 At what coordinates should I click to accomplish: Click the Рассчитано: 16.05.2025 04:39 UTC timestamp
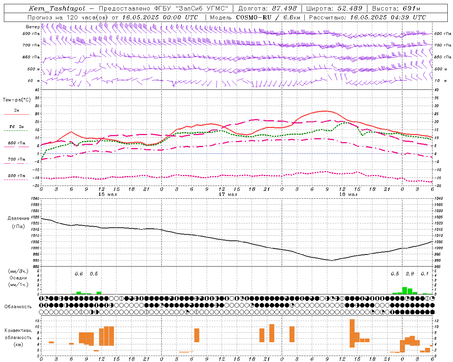[x=367, y=17]
